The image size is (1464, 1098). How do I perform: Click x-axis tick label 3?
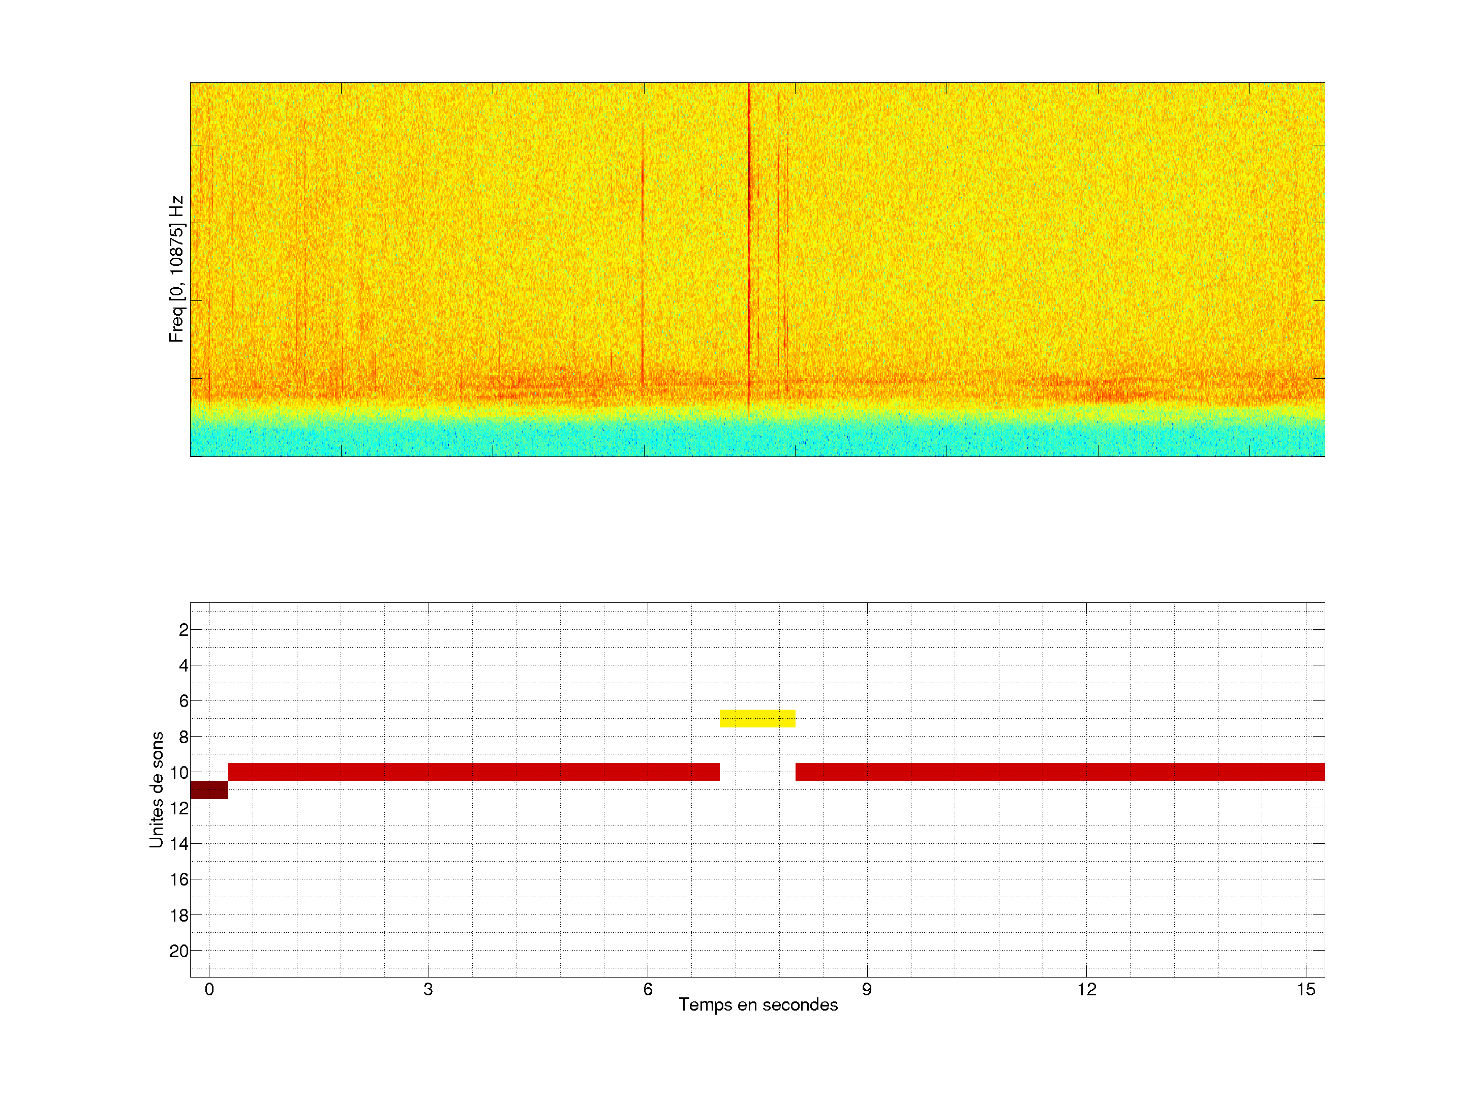pos(428,989)
